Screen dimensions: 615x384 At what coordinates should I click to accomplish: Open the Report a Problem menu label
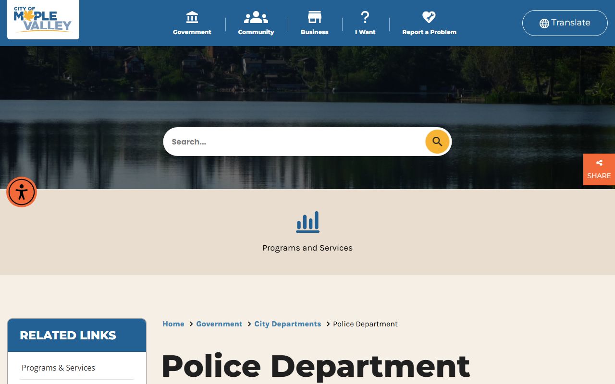coord(429,32)
